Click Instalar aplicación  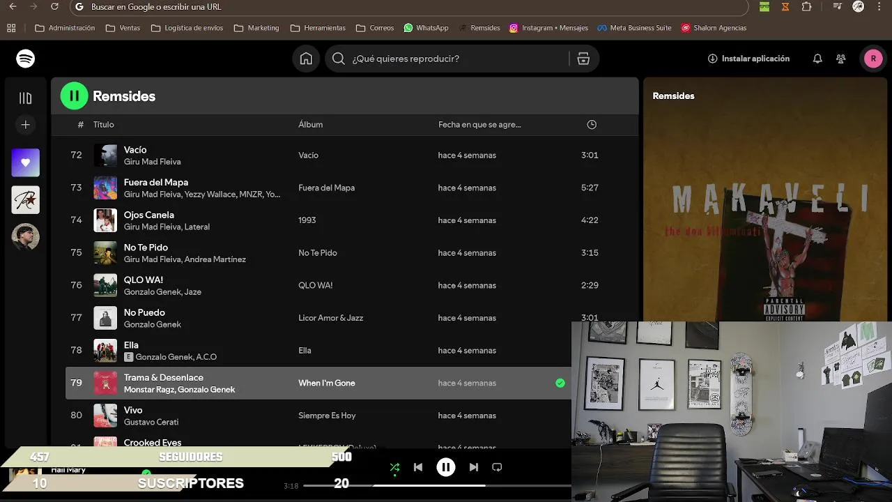coord(748,59)
